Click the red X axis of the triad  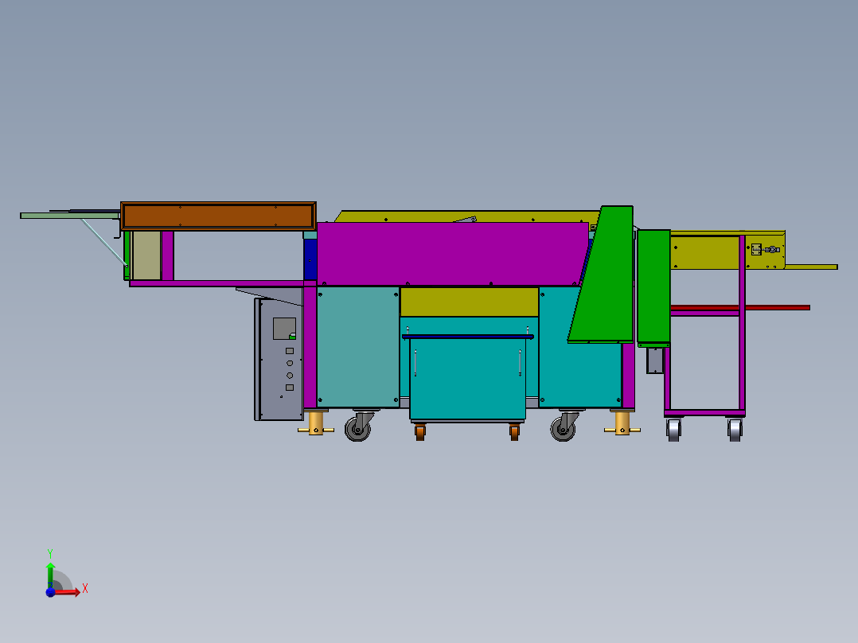point(67,592)
